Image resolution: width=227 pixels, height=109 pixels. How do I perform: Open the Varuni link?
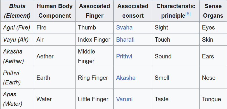(x=124, y=99)
